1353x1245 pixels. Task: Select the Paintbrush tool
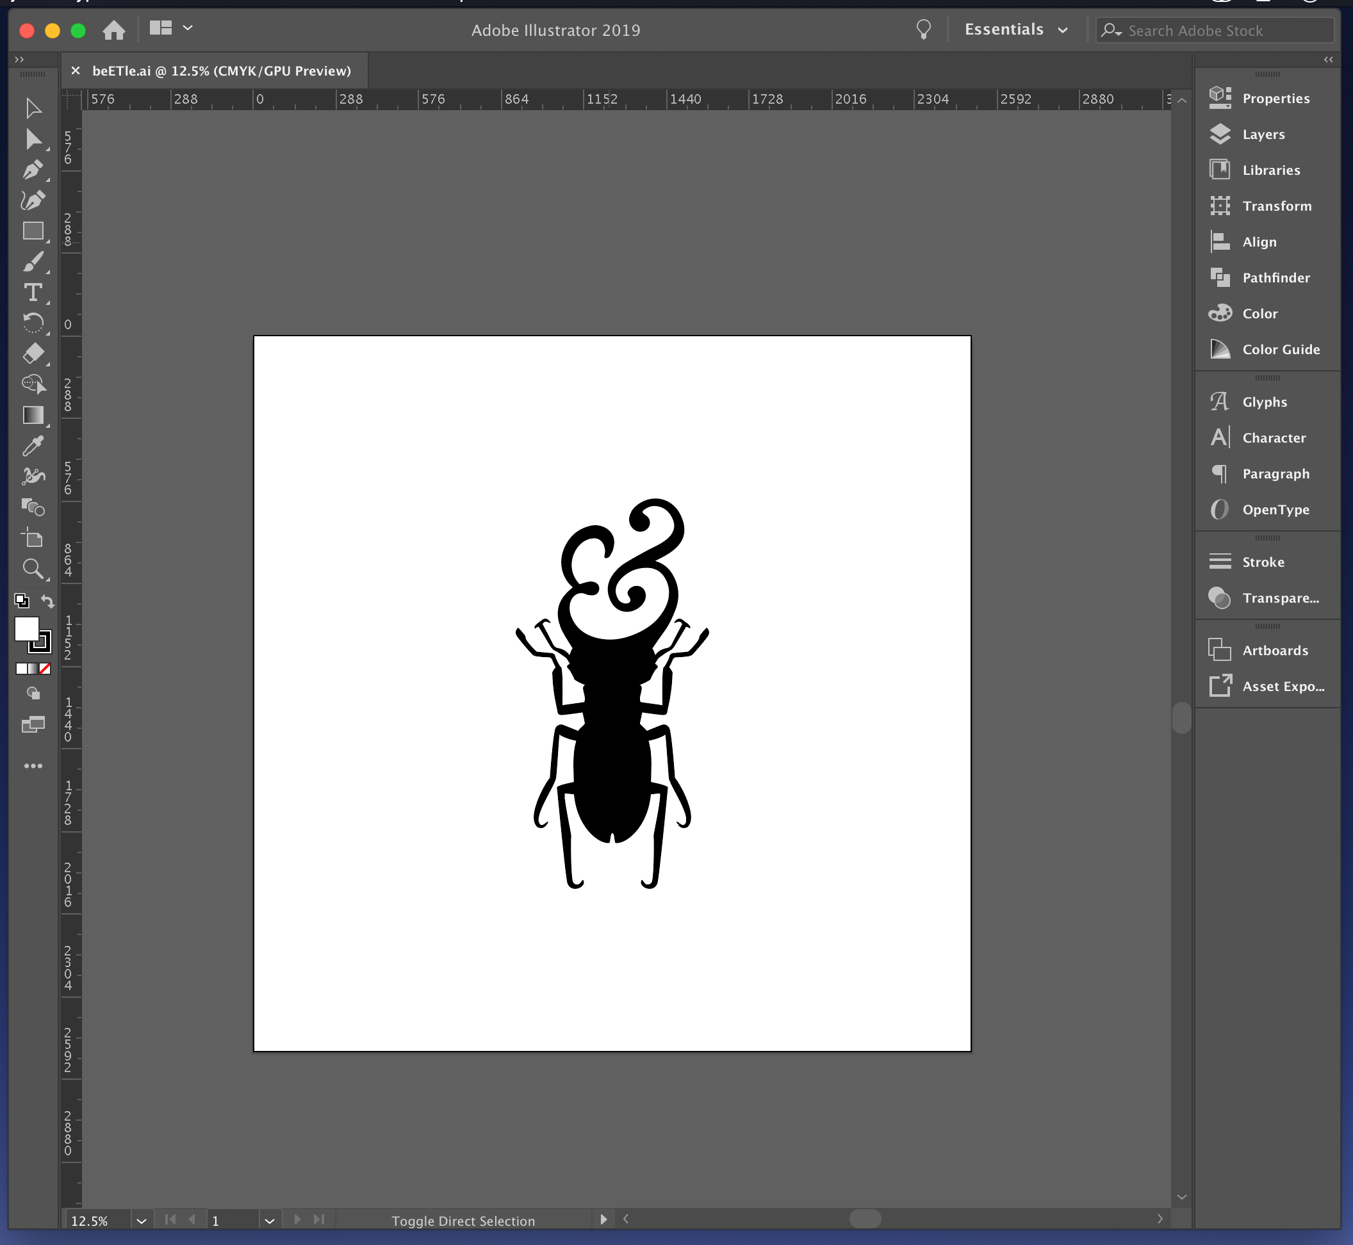tap(33, 261)
